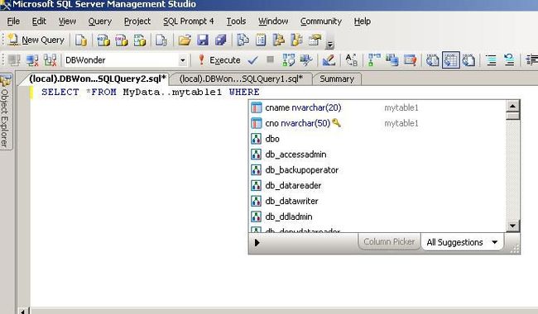
Task: Open Analysis Services MDX Query icon
Action: (103, 40)
